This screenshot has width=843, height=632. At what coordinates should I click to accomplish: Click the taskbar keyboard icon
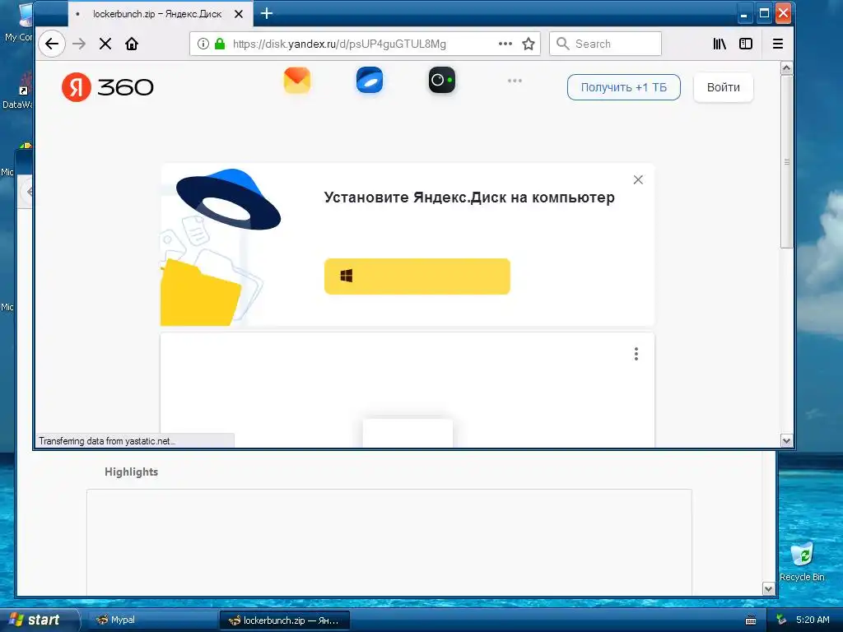point(751,620)
